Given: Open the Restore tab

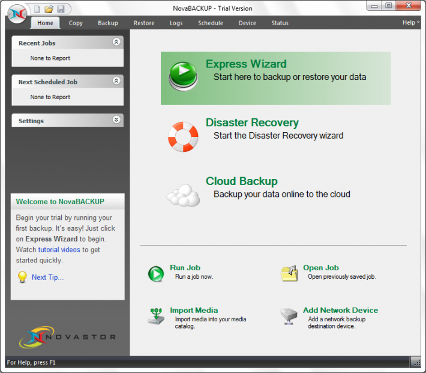Looking at the screenshot, I should (x=144, y=23).
